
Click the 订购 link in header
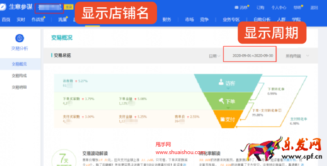[260, 8]
